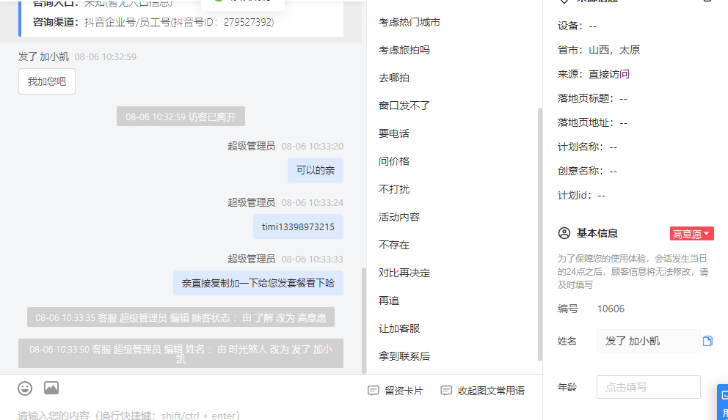Click the 姓名 field 发了 加小凯
Viewport: 728px width, 420px height.
tap(649, 341)
